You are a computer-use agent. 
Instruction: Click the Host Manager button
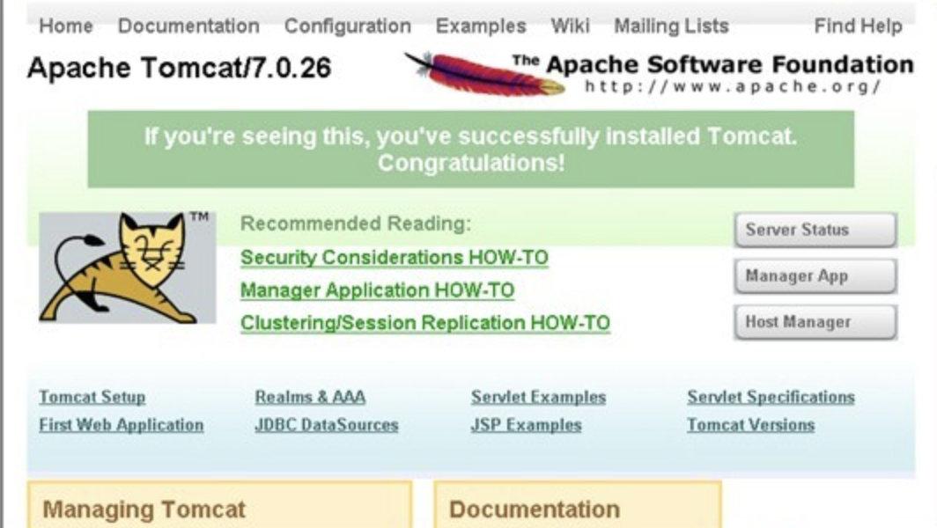[815, 322]
